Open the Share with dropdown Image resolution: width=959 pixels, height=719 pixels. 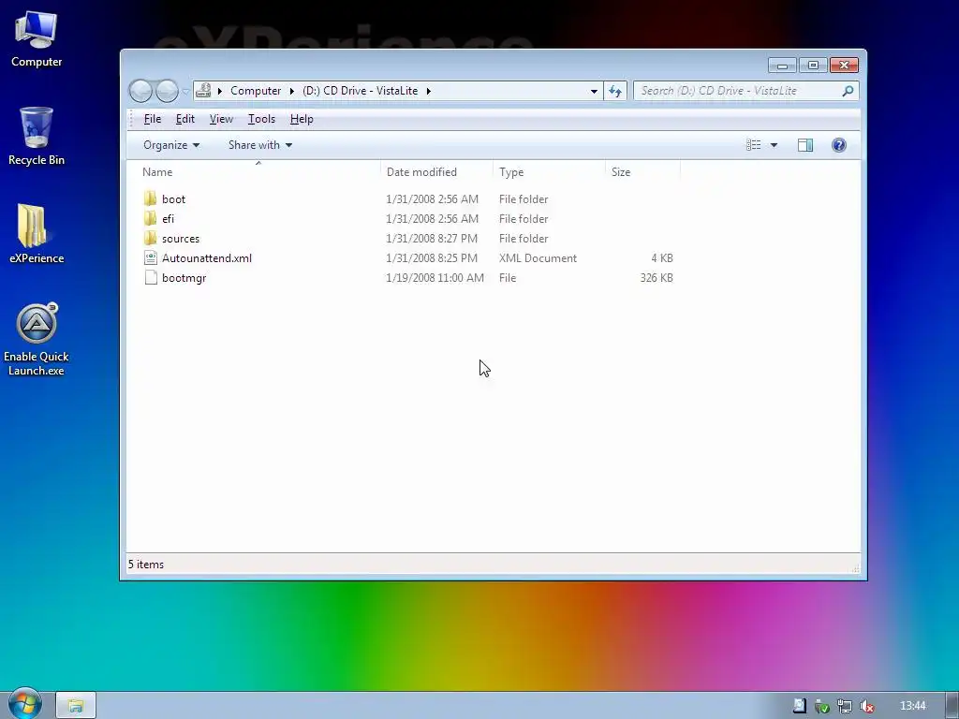point(260,145)
